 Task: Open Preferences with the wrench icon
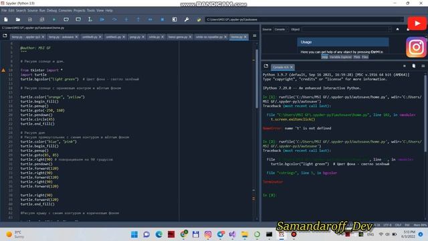[x=187, y=19]
